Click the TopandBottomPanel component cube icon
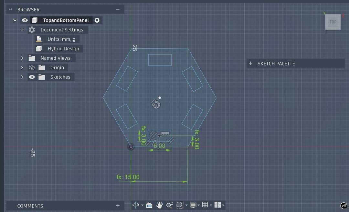Viewport: 349px width, 212px height. (x=35, y=20)
